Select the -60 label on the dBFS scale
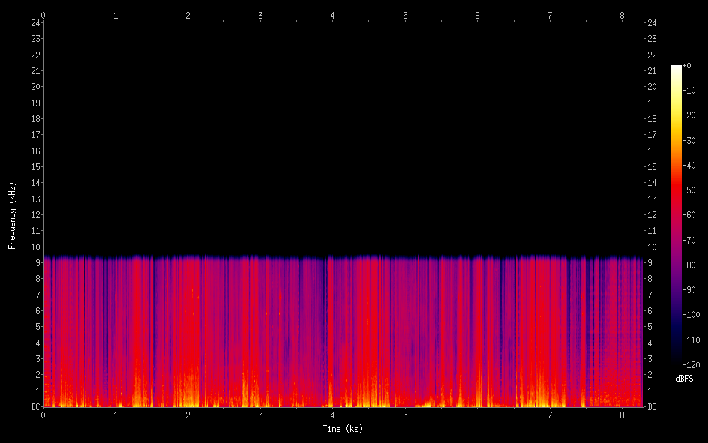Screen dimensions: 708x443 691,215
